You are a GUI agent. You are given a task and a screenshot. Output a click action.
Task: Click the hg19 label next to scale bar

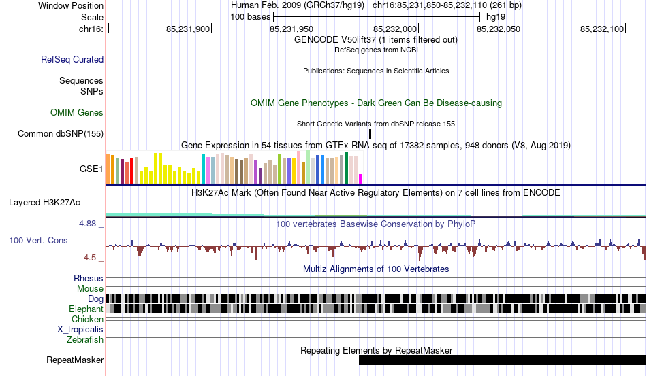point(496,17)
